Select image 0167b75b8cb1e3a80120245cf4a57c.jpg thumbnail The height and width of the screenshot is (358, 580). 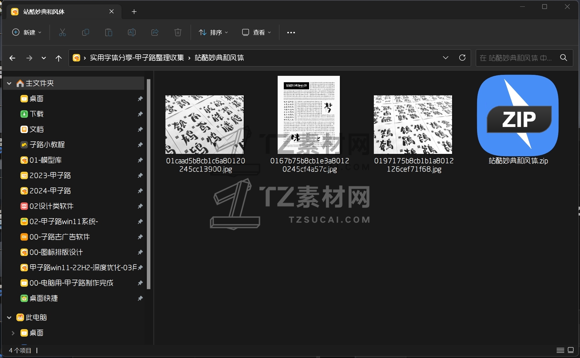(309, 115)
